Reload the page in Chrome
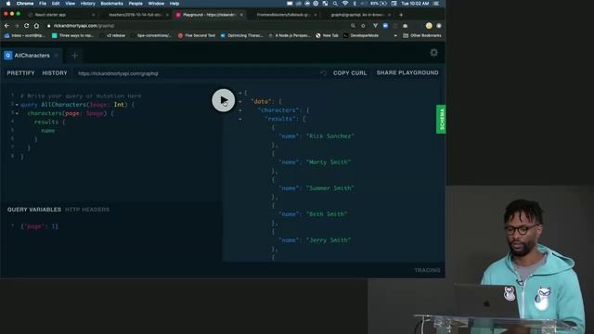 pos(27,26)
